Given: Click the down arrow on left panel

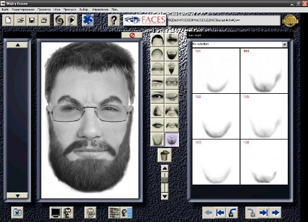Looking at the screenshot, I should (17, 195).
